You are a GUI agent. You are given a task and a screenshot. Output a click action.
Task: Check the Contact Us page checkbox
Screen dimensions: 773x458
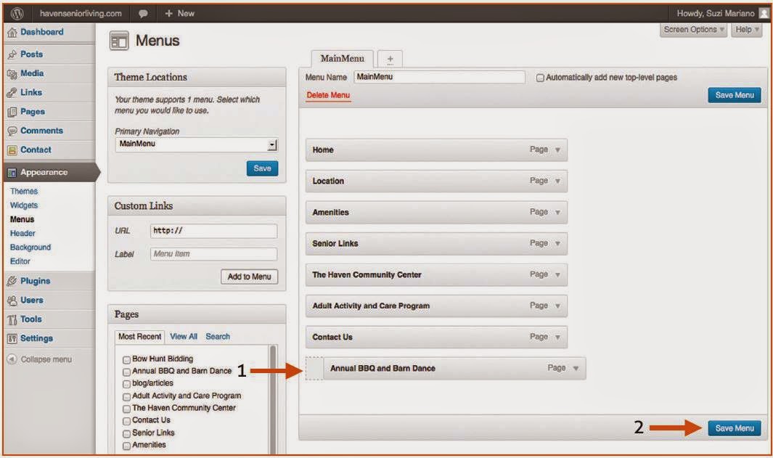coord(126,421)
